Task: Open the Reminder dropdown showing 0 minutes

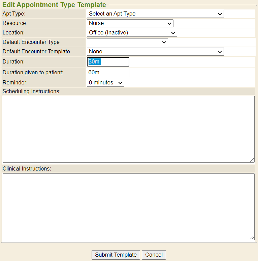Action: (105, 83)
